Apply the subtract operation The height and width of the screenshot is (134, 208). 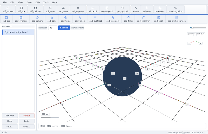coord(147,10)
